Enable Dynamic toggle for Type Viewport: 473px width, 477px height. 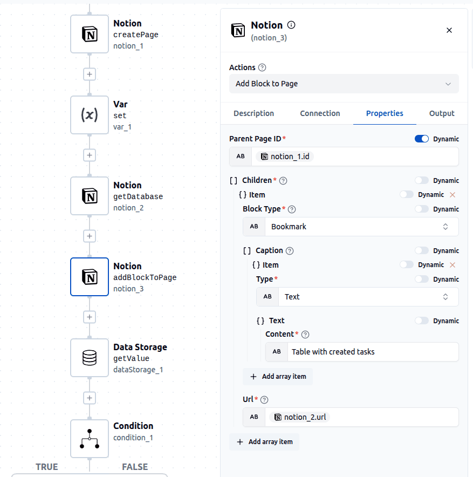pos(422,280)
